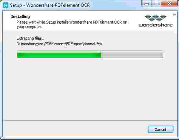The width and height of the screenshot is (179, 140).
Task: Click the FREngine folder name in the path
Action: tap(74, 44)
